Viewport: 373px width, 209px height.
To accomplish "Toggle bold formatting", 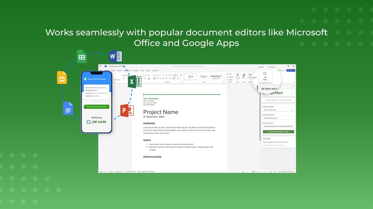I will click(124, 78).
